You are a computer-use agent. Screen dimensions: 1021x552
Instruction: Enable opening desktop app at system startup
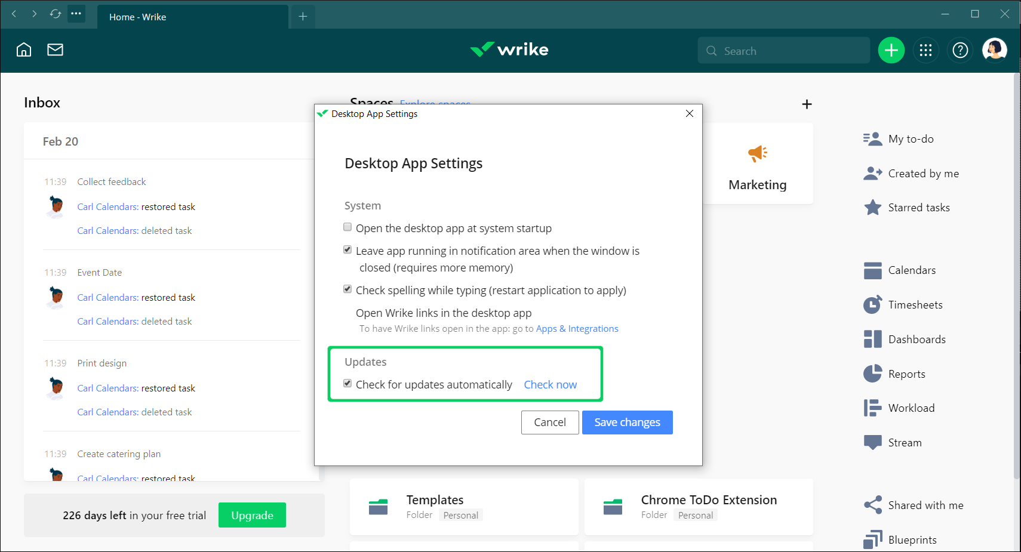coord(347,227)
